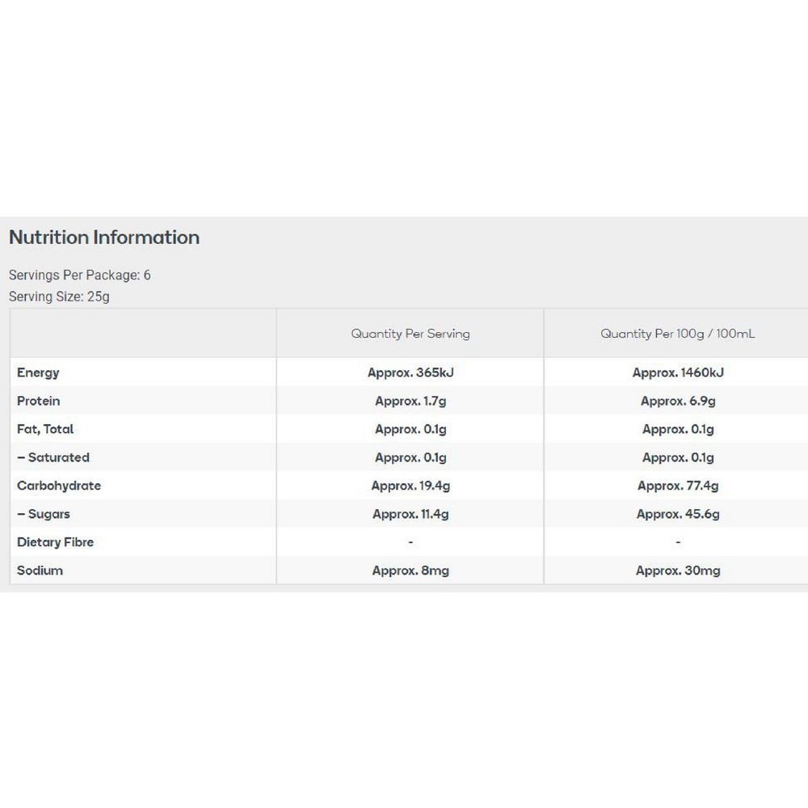Click the Serving Size 25g text

[59, 297]
